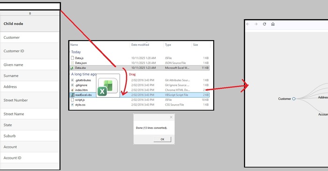This screenshot has height=171, width=328.
Task: Click the Data.js file icon
Action: [x=72, y=58]
